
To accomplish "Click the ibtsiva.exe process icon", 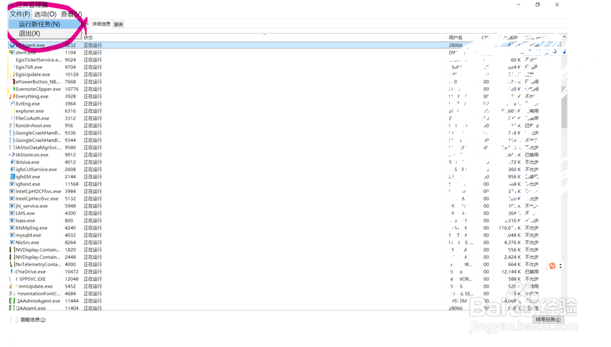I will coord(12,162).
